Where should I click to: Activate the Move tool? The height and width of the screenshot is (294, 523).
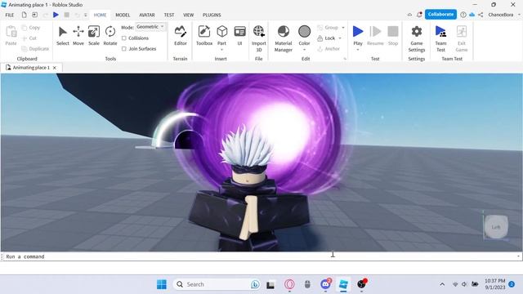click(x=78, y=35)
